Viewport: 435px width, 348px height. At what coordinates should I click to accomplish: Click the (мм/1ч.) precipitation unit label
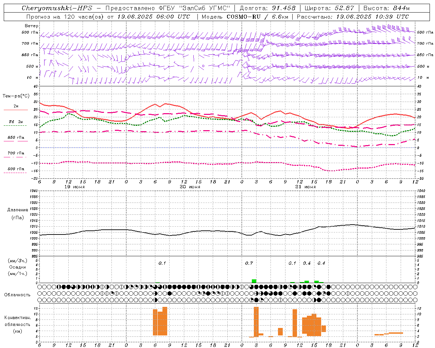point(18,274)
